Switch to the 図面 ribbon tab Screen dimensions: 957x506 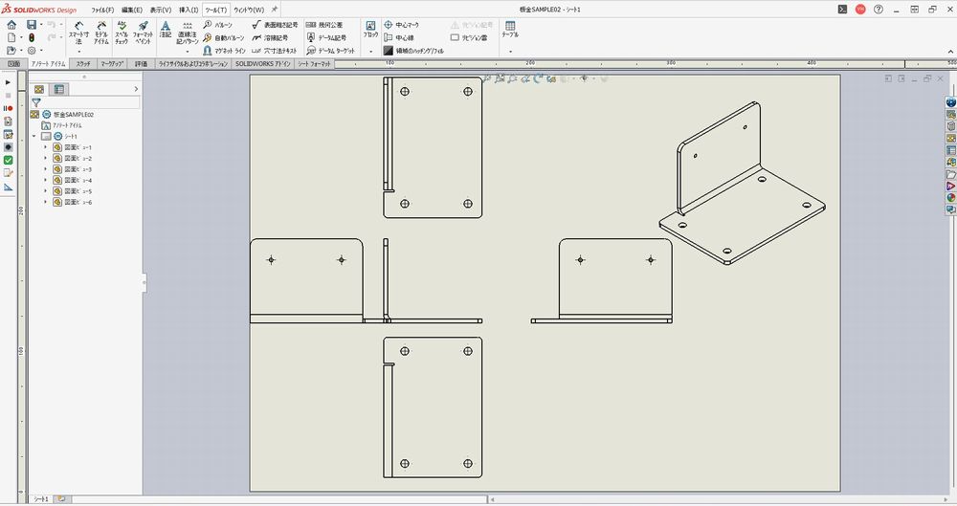point(13,63)
